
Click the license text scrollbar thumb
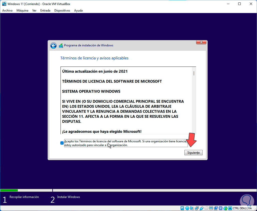tap(194, 73)
